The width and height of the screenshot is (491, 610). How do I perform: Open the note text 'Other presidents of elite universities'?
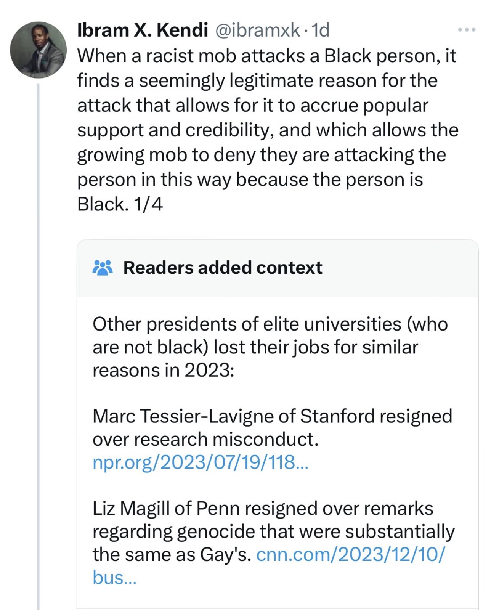270,347
